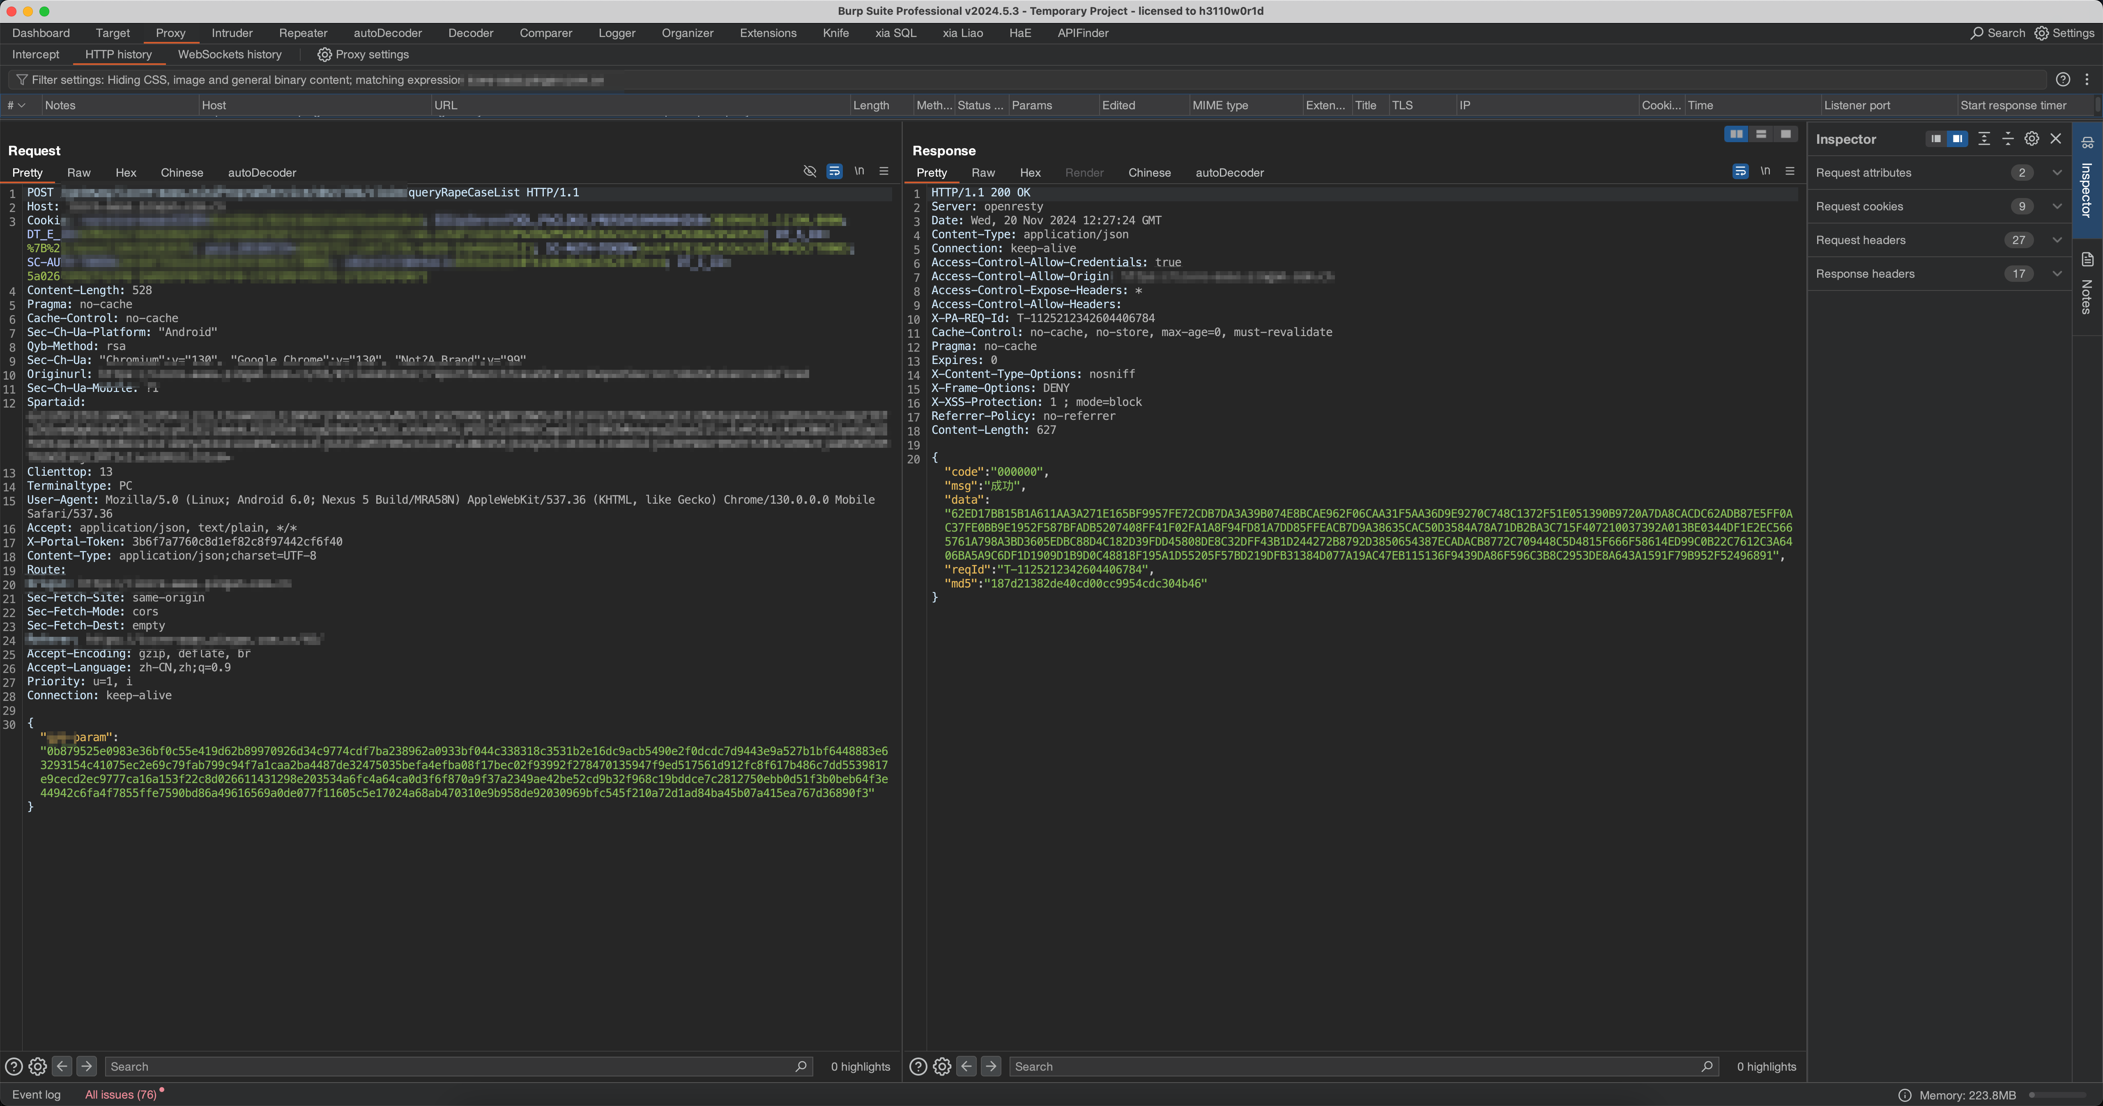
Task: Click Response search magnifier icon
Action: (x=1707, y=1066)
